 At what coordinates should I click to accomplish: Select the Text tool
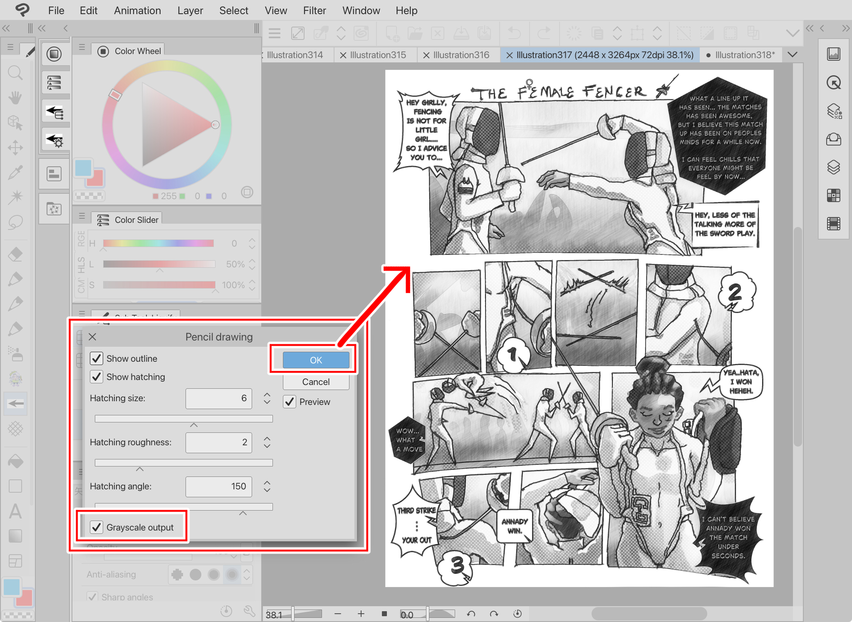(x=15, y=511)
